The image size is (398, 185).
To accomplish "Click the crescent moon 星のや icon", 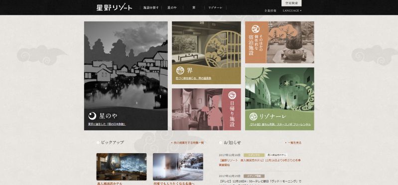I will click(x=92, y=116).
